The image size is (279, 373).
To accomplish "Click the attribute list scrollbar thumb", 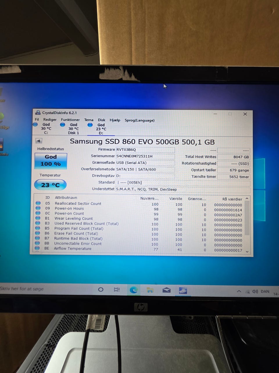I will pos(247,218).
